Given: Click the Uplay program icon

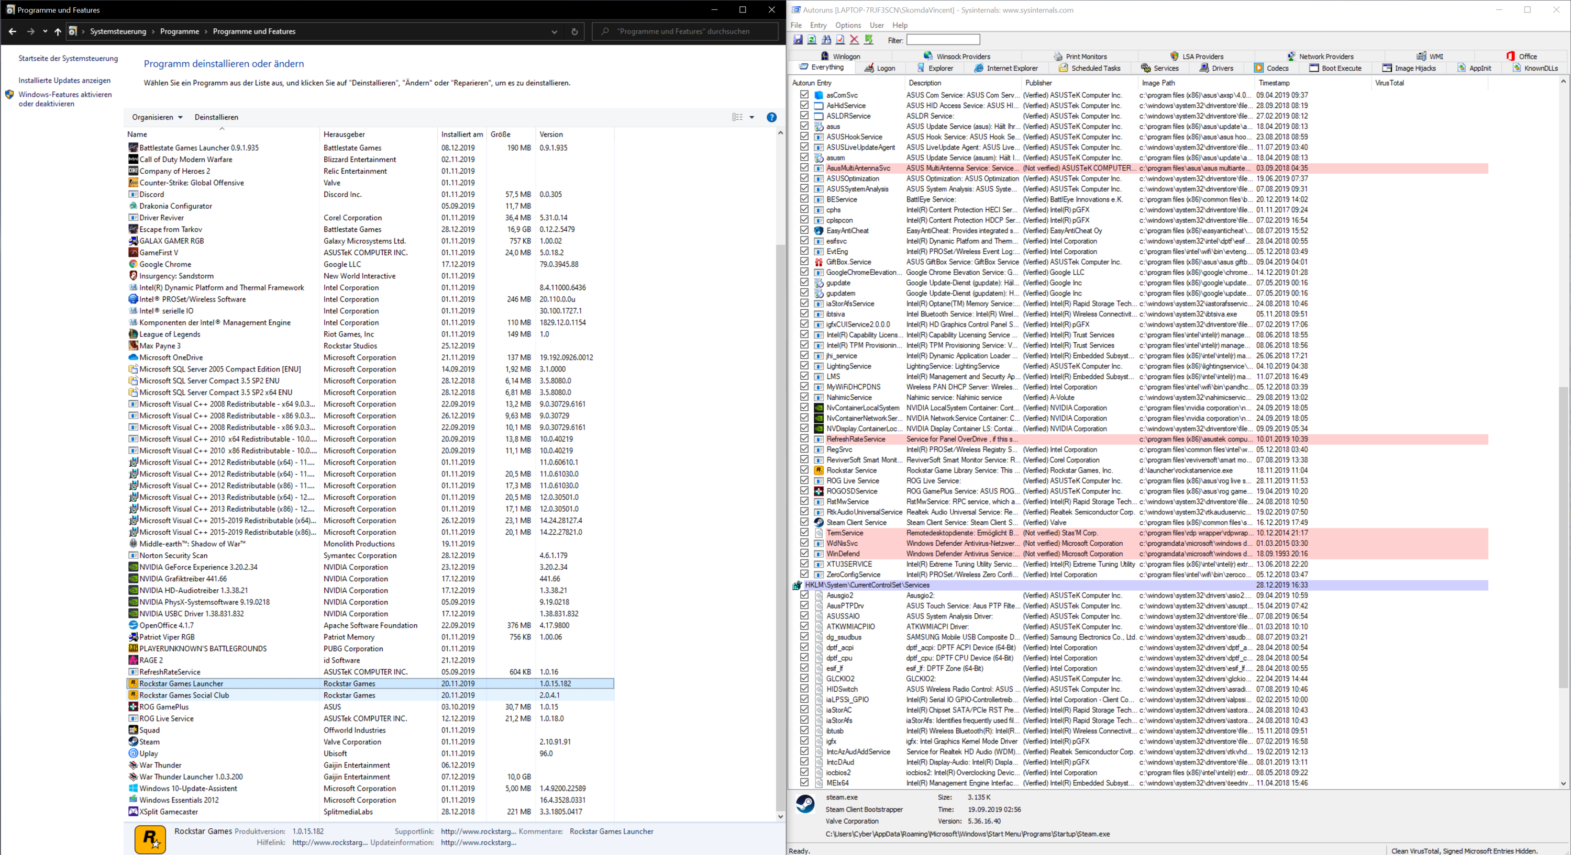Looking at the screenshot, I should [133, 753].
